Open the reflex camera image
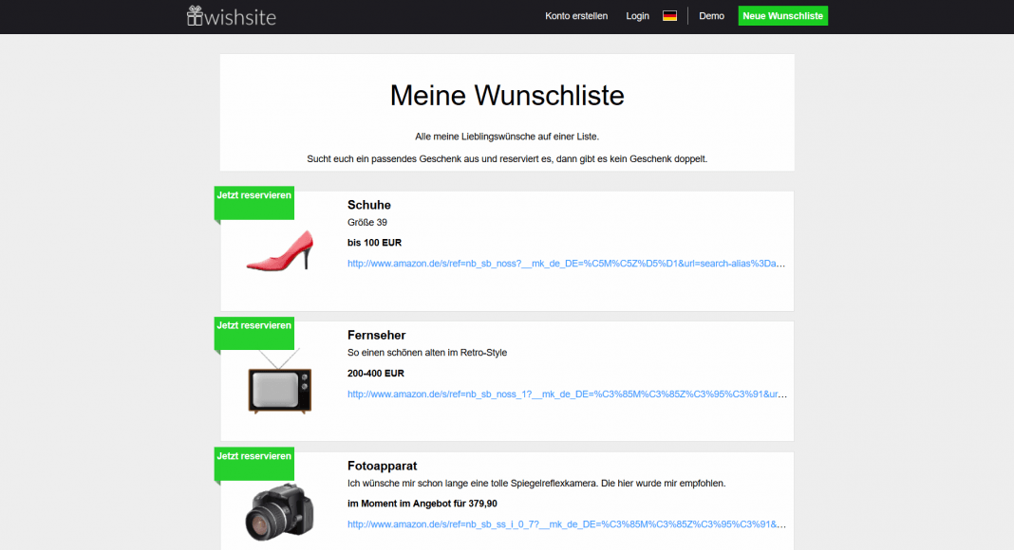Viewport: 1014px width, 550px height. [279, 512]
